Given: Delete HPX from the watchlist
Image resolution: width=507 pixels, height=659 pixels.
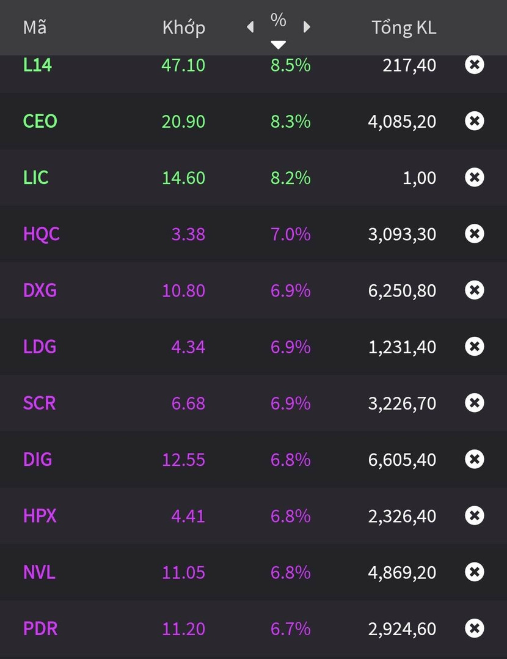Looking at the screenshot, I should [x=474, y=515].
